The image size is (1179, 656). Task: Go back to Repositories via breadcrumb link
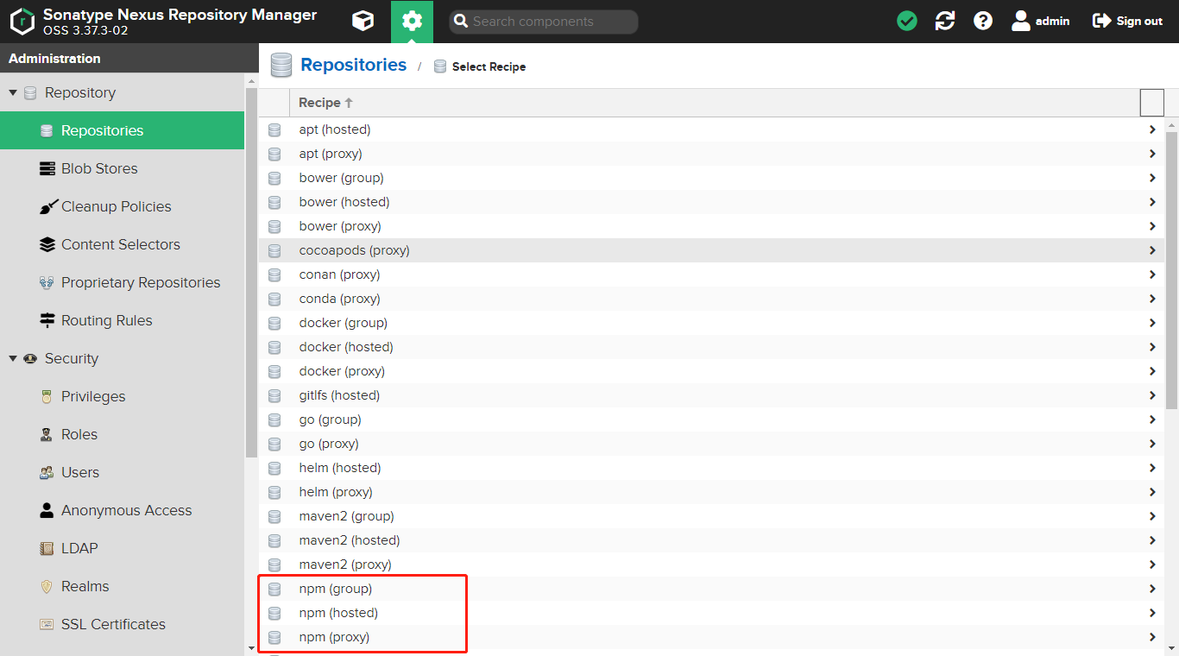354,65
